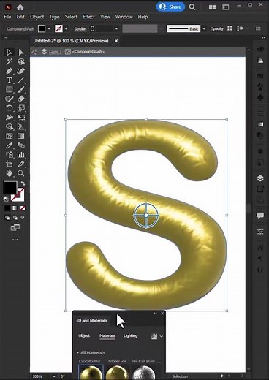Select the Scale tool
The width and height of the screenshot is (269, 380).
pos(21,108)
